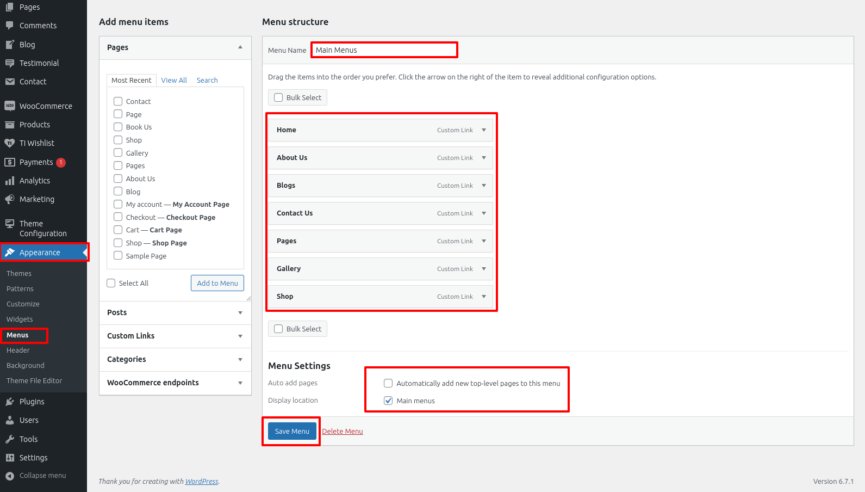Enable auto-add new top-level pages checkbox
865x492 pixels.
click(x=388, y=383)
